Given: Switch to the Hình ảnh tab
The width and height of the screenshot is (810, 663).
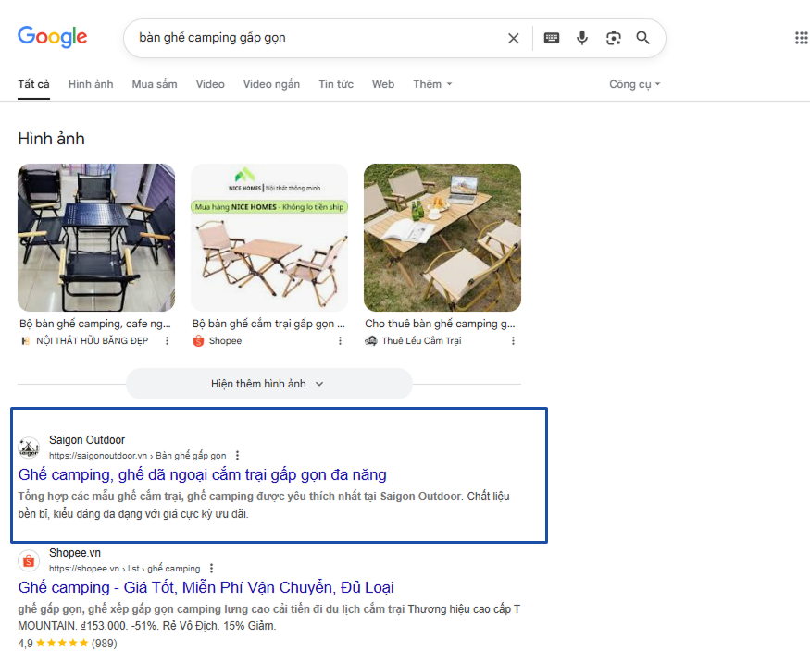Looking at the screenshot, I should tap(91, 84).
